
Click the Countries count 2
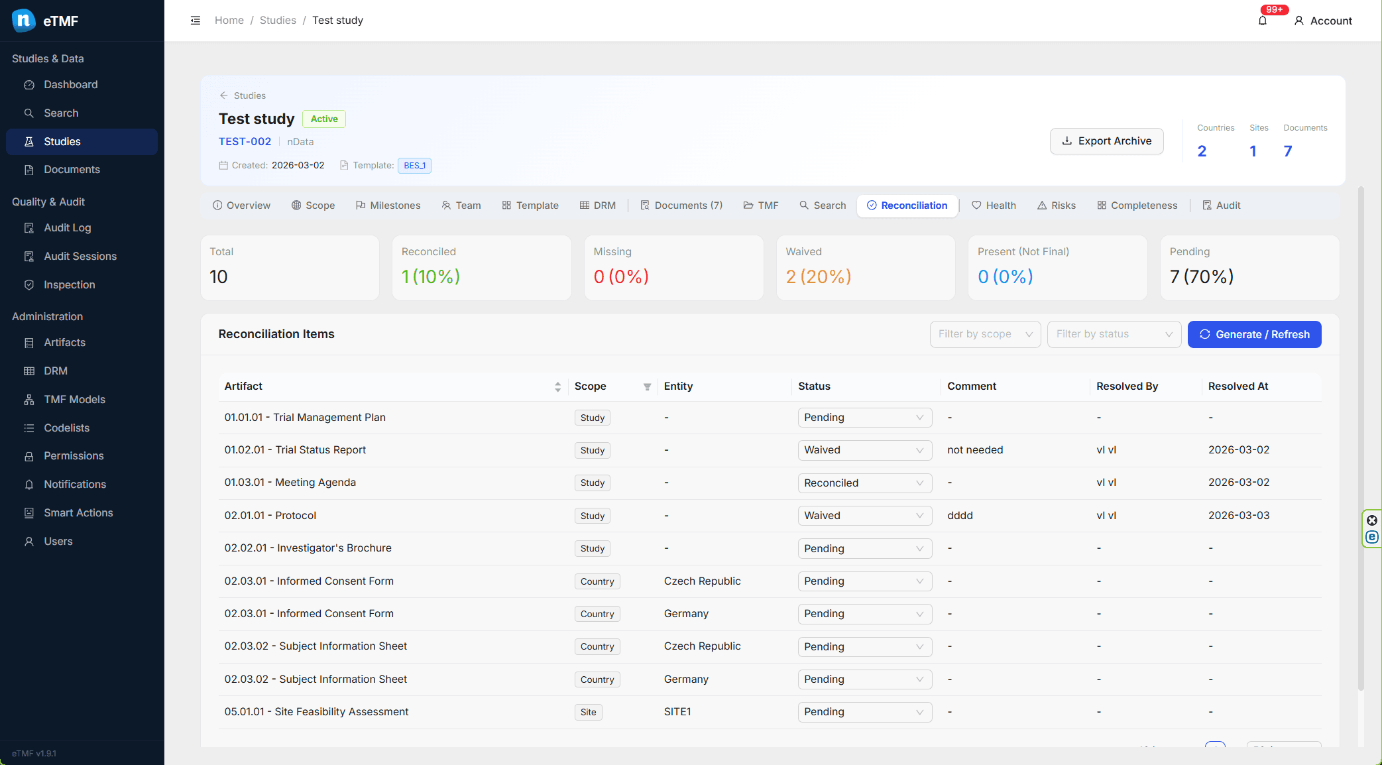click(1202, 151)
